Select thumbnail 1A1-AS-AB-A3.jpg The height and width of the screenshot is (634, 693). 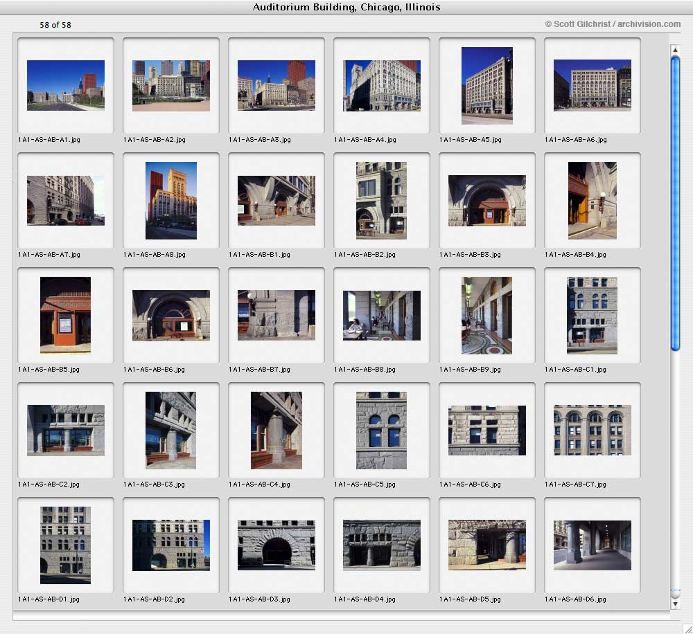(x=277, y=85)
